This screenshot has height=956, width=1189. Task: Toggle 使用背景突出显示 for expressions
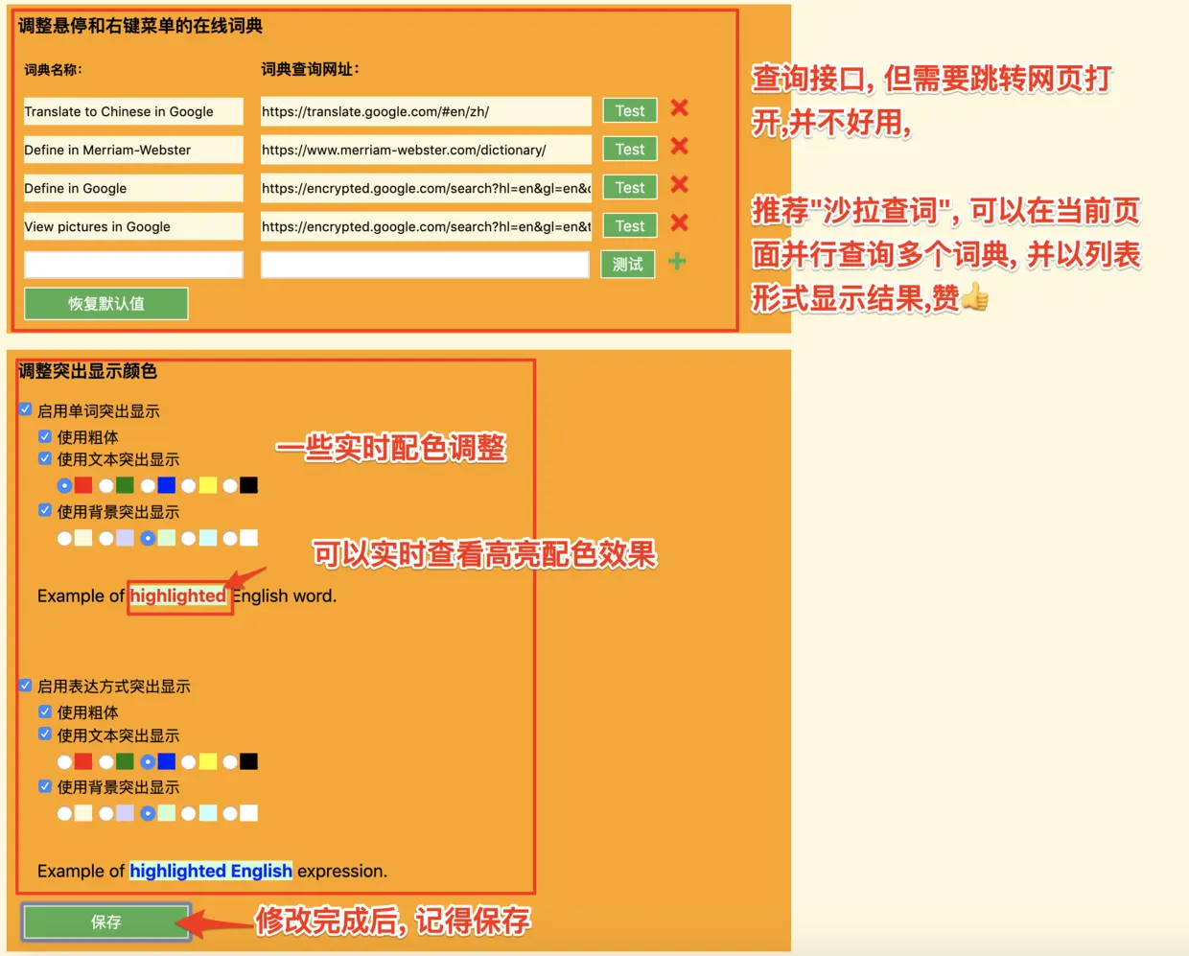[44, 785]
